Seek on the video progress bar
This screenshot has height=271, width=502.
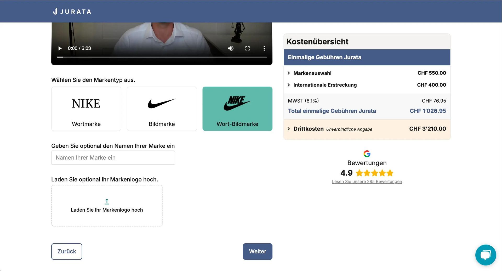(x=162, y=57)
